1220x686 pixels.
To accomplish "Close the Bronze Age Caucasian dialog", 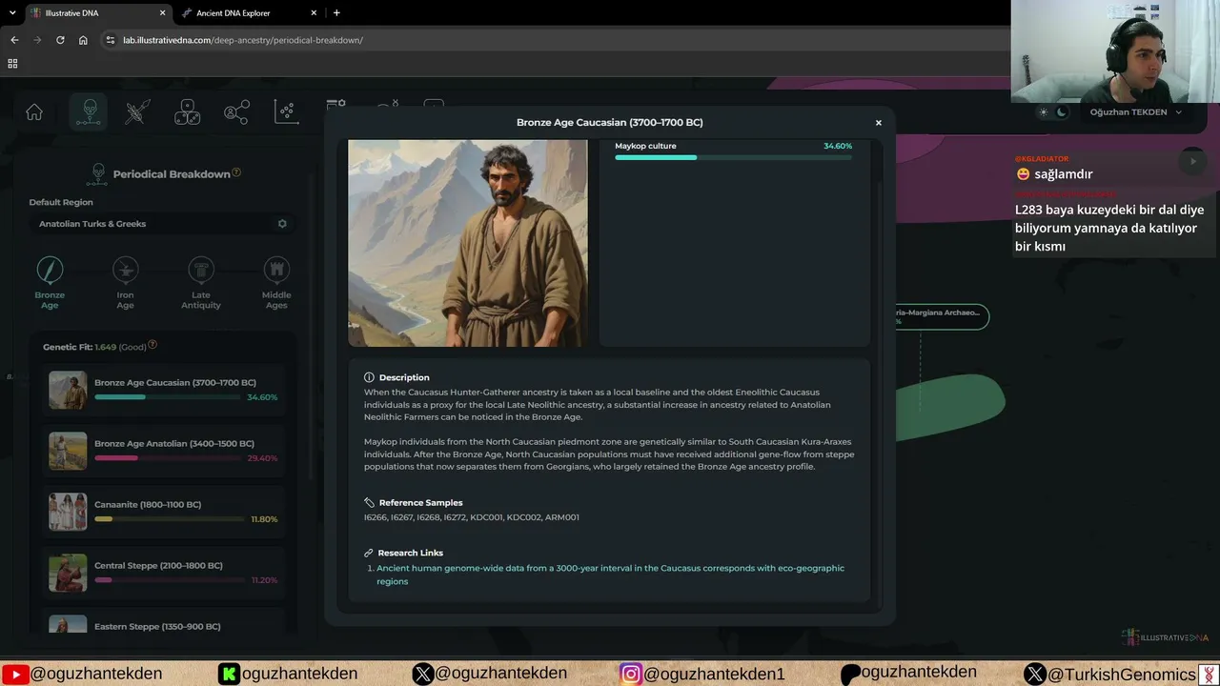I will [879, 123].
